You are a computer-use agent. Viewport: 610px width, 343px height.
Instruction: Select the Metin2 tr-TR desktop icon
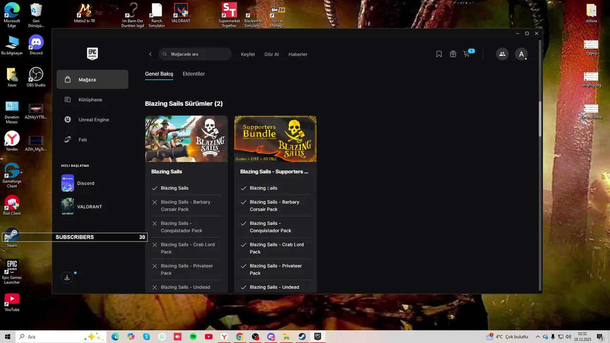point(85,13)
